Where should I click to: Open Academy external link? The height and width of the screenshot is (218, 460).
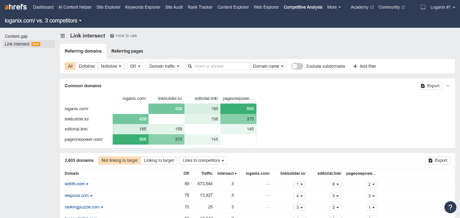pyautogui.click(x=362, y=7)
